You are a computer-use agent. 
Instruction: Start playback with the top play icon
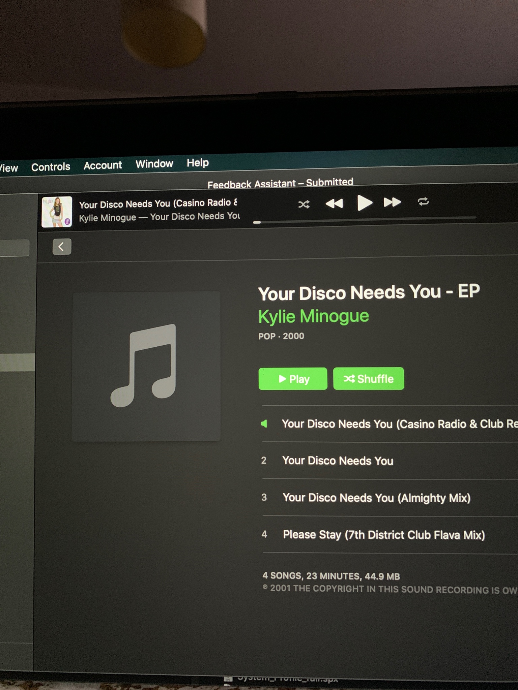364,203
